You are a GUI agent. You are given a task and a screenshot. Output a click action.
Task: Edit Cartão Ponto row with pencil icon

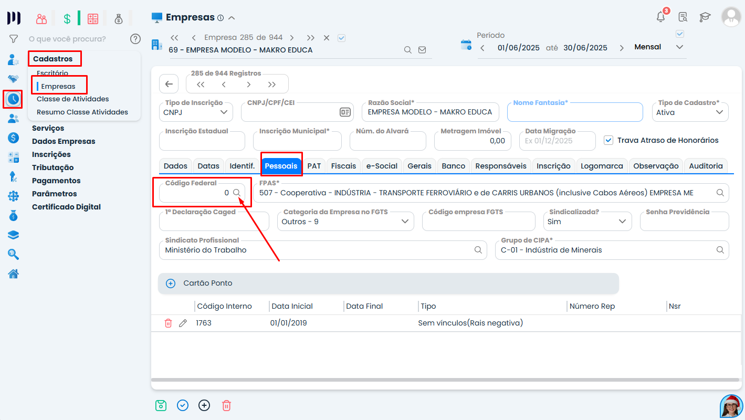[x=183, y=323]
